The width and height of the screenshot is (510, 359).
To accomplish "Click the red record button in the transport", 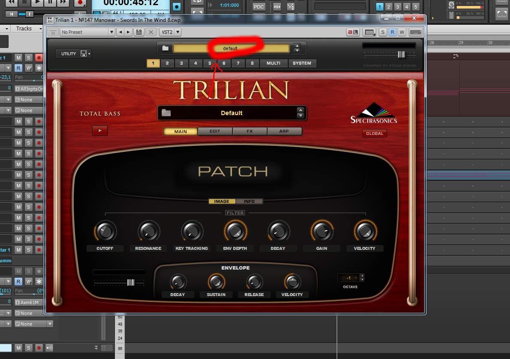I will (79, 3).
